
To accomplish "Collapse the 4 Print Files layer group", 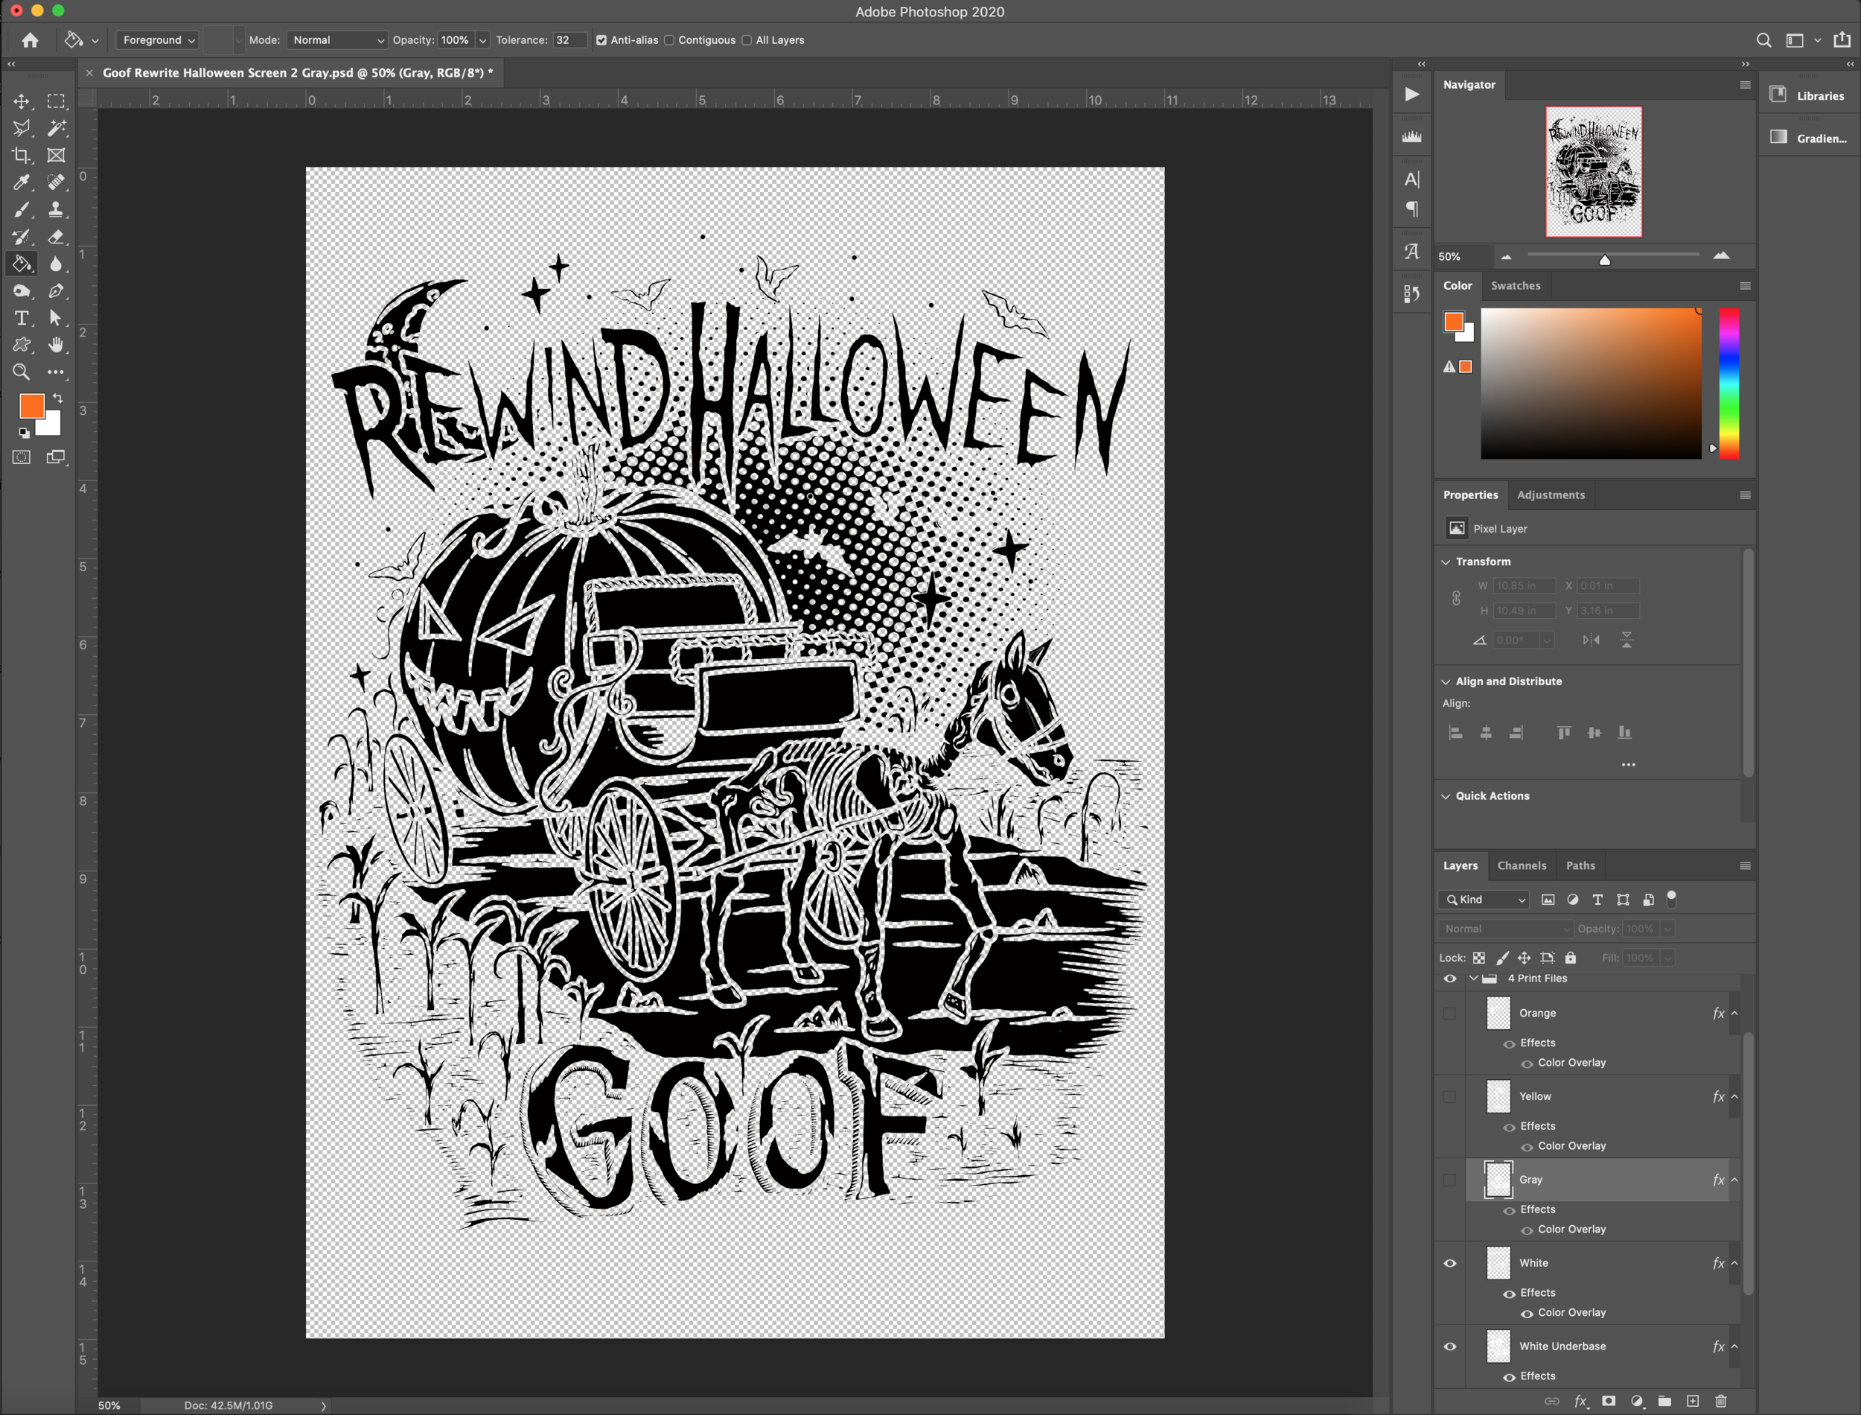I will pos(1474,978).
